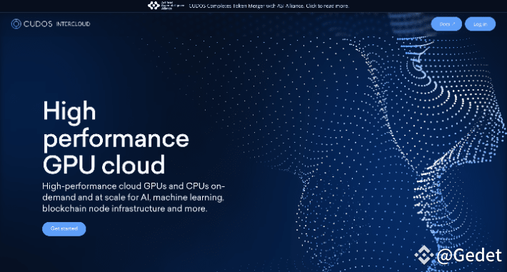This screenshot has height=272, width=507.
Task: Click the Get started button
Action: (64, 228)
